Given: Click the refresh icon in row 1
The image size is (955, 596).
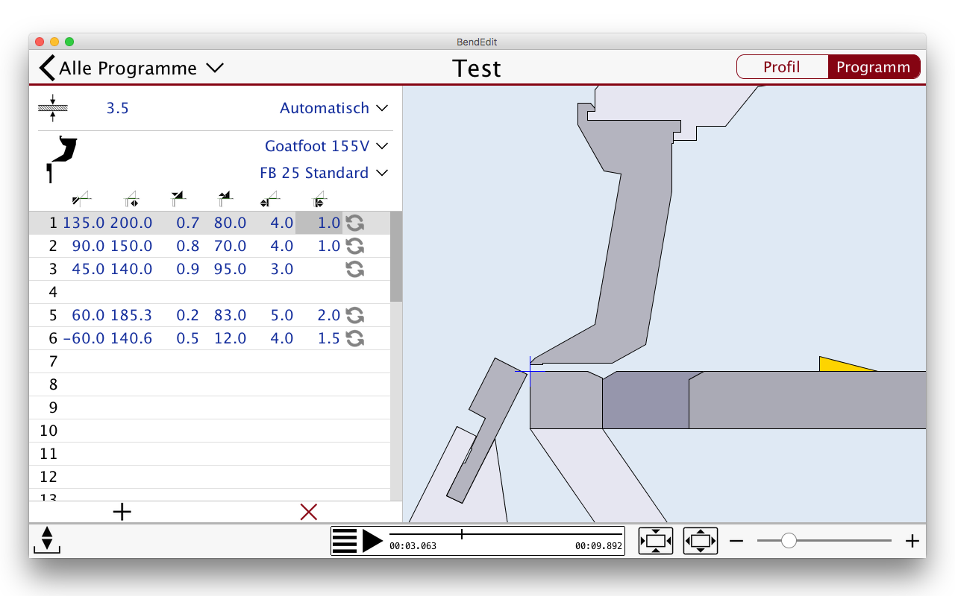Looking at the screenshot, I should click(x=355, y=223).
